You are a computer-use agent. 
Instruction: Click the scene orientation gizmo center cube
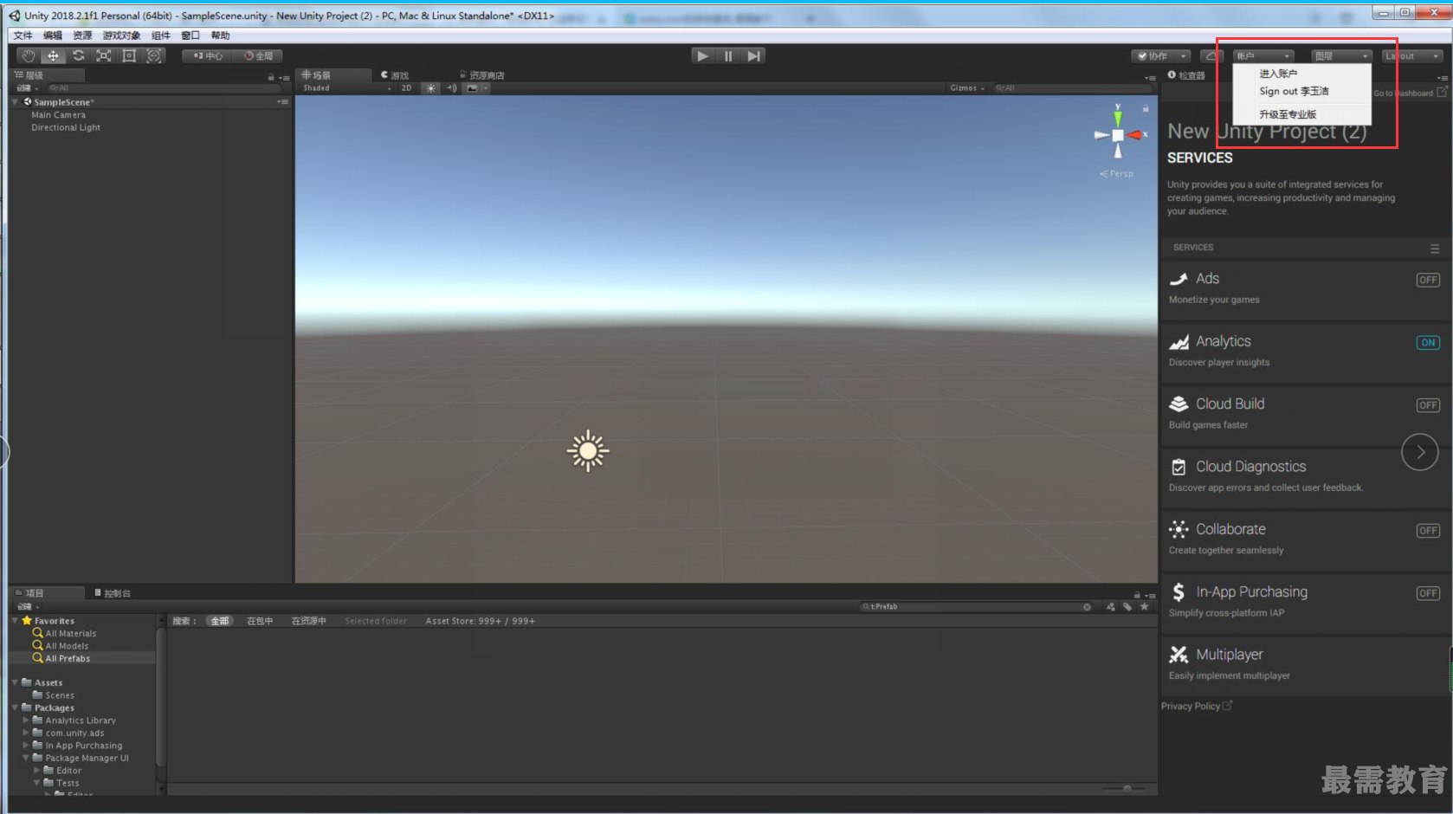point(1118,135)
